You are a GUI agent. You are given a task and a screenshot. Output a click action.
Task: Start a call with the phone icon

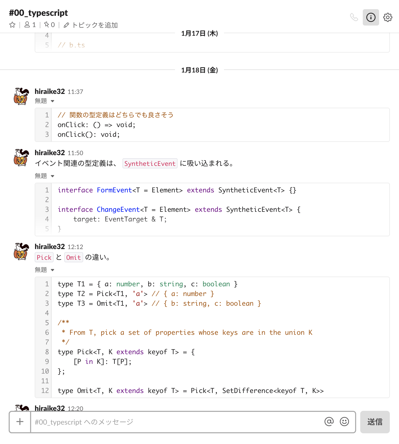pos(354,17)
